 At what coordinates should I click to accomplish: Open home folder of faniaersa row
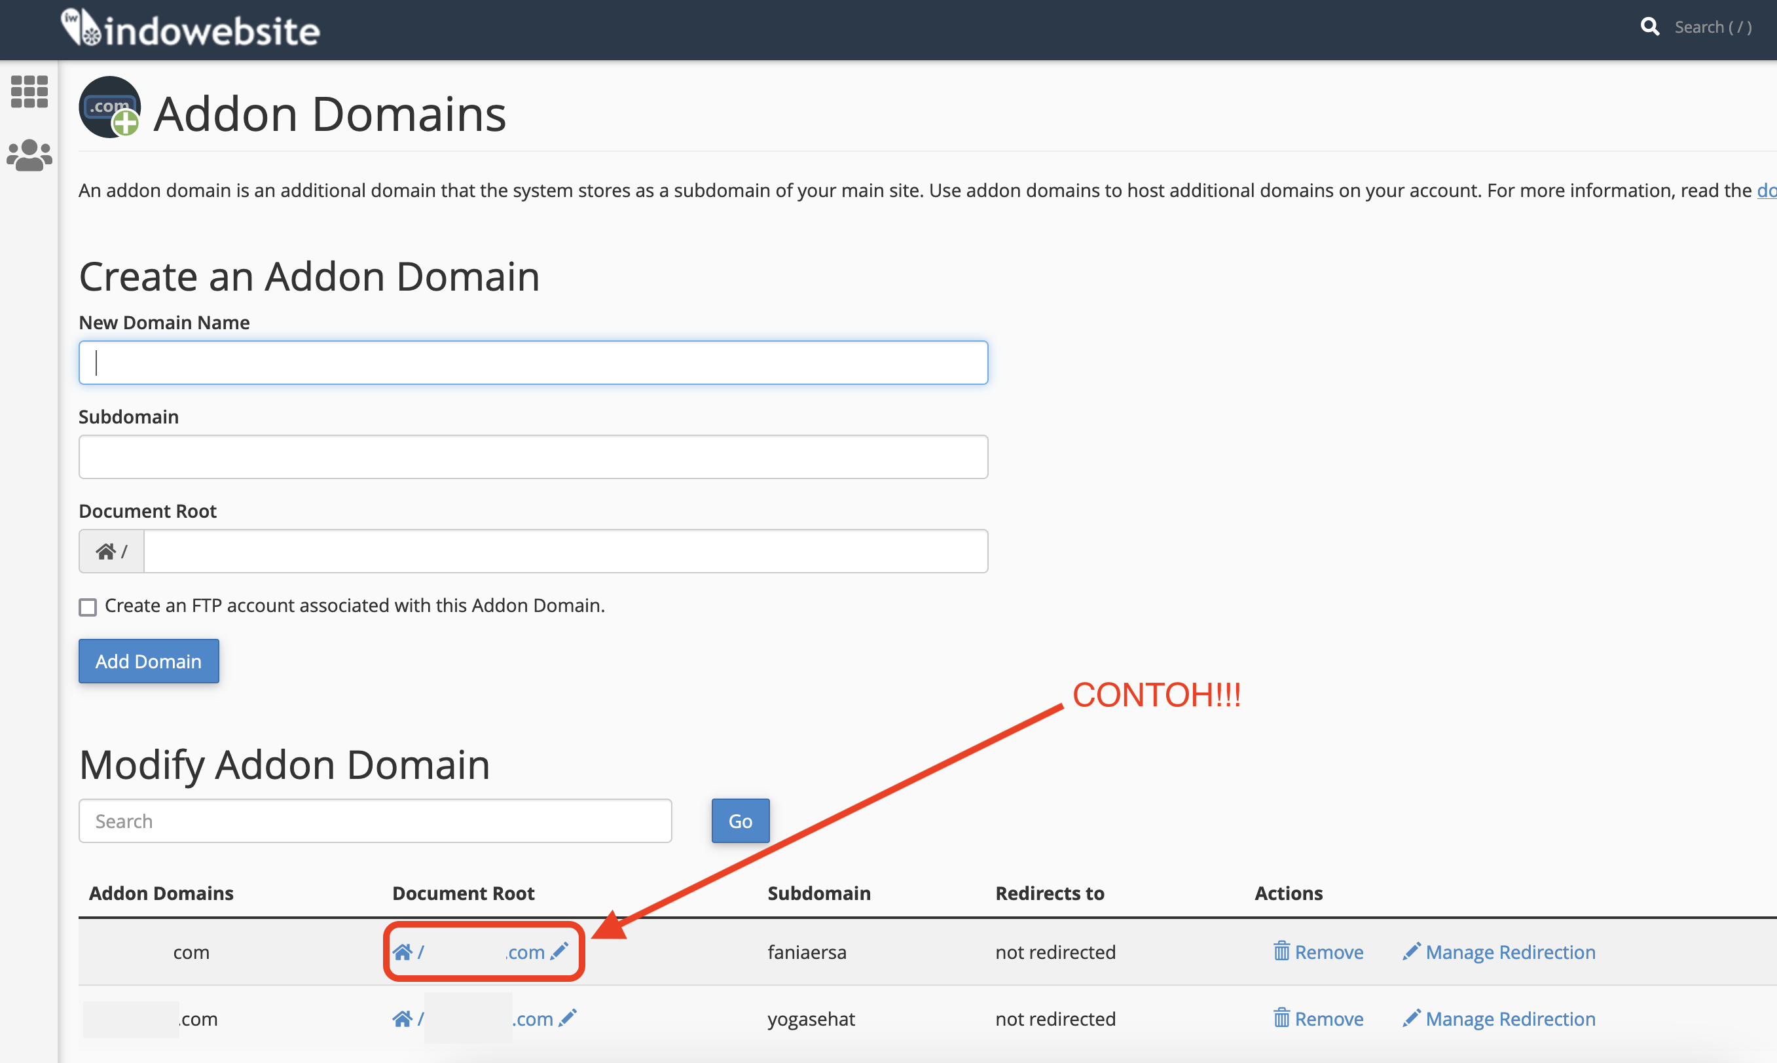[x=402, y=952]
